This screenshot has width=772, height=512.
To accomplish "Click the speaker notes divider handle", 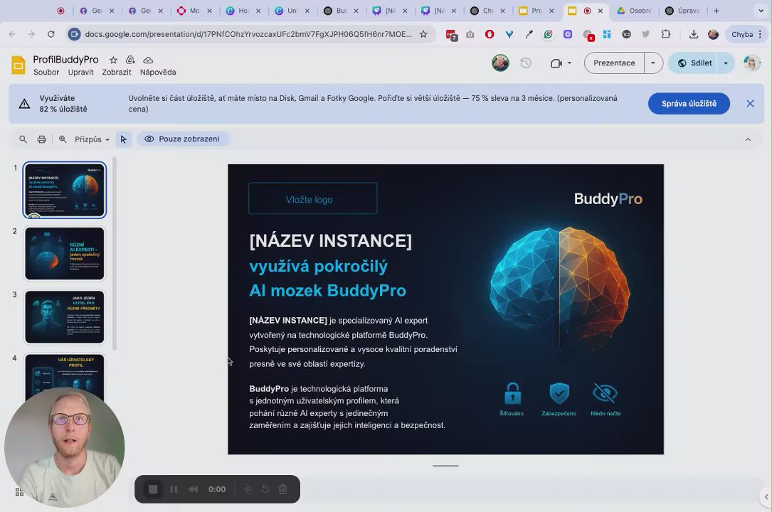I will (x=445, y=465).
